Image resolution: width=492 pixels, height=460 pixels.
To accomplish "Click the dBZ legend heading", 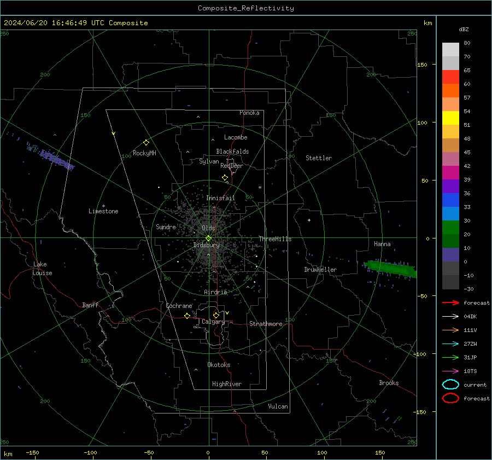I will coord(464,29).
